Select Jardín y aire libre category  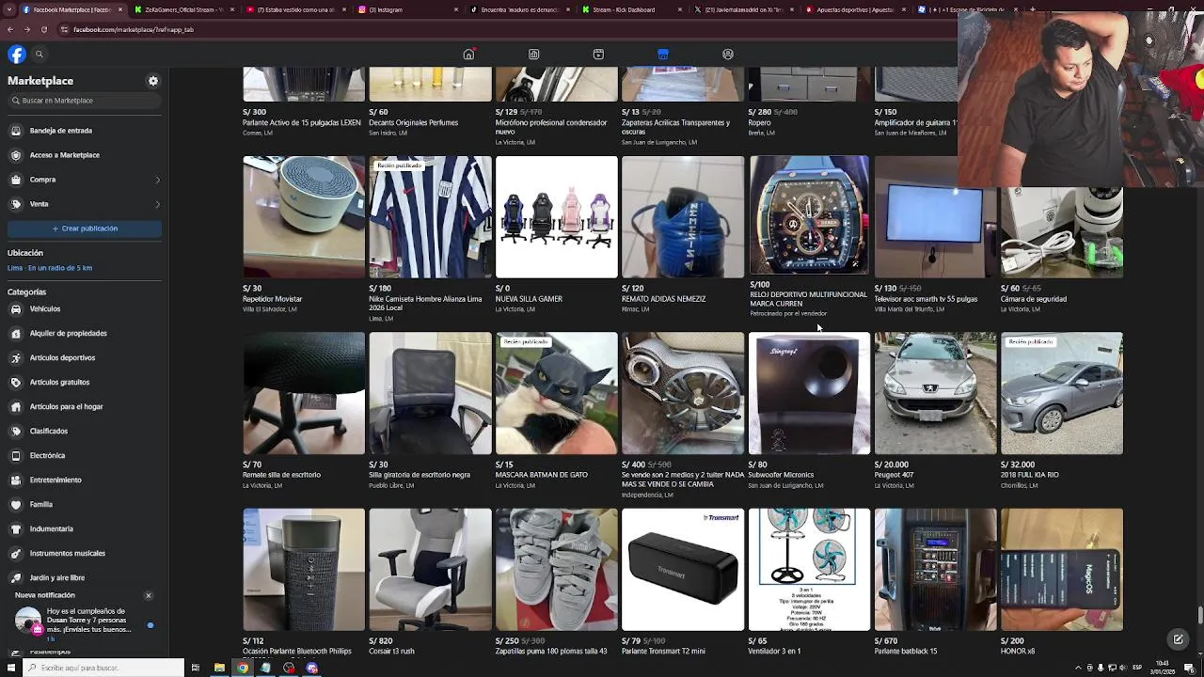point(83,578)
